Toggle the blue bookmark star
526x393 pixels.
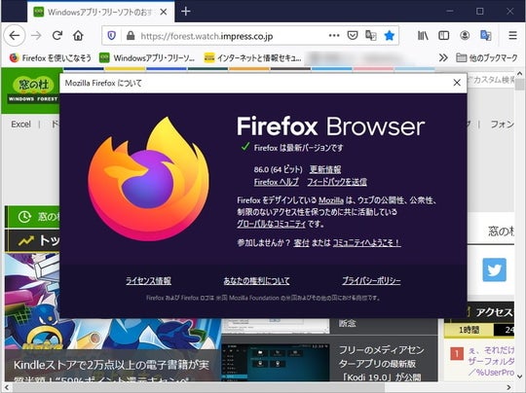pos(389,36)
